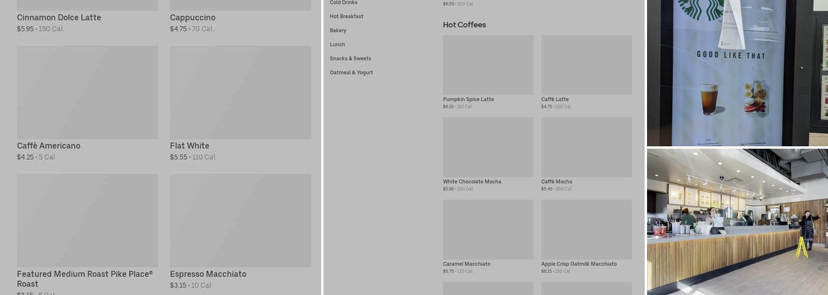This screenshot has width=828, height=295.
Task: Open Caffè Latte image tile
Action: point(587,65)
